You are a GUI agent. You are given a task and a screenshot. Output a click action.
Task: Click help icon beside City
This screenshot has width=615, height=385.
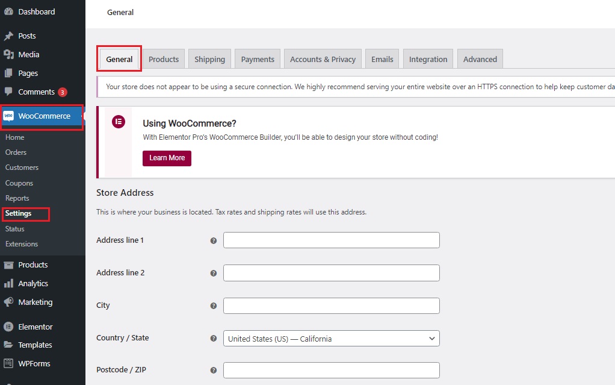coord(214,306)
